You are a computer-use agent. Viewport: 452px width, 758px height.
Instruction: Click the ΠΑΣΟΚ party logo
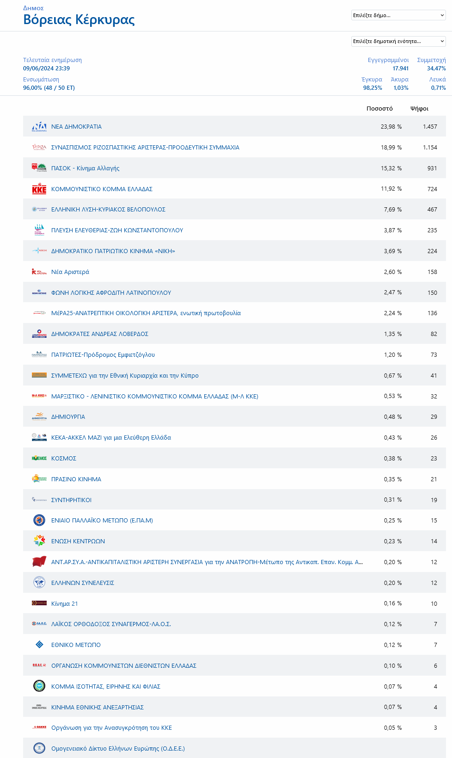pyautogui.click(x=39, y=168)
